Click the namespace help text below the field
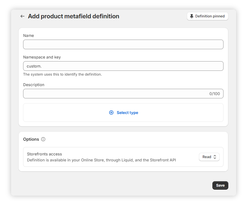The width and height of the screenshot is (246, 201). point(62,74)
